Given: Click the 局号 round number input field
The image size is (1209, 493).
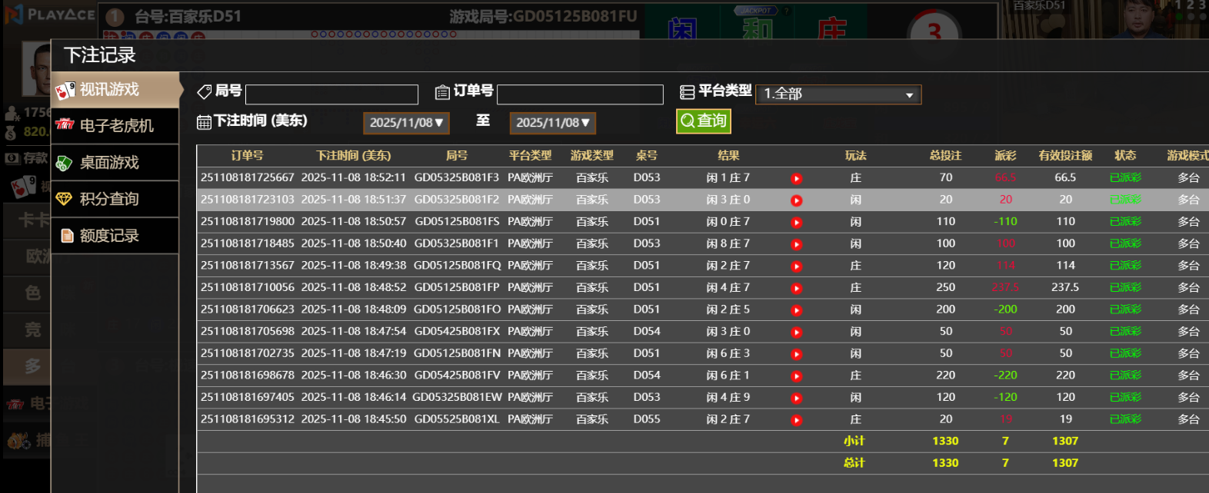Looking at the screenshot, I should (x=331, y=94).
